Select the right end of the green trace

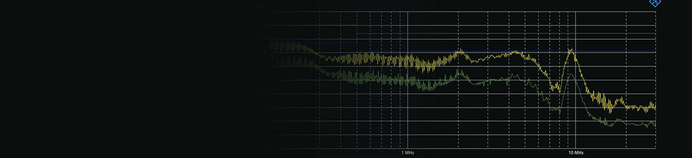(x=655, y=124)
